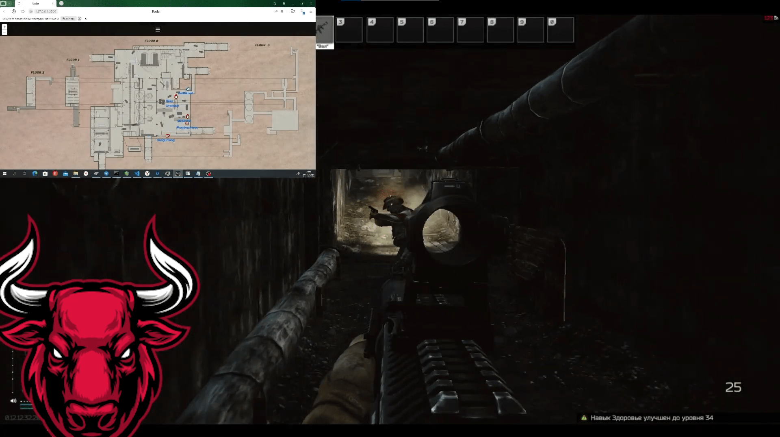Screen dimensions: 780x437
Task: Click the health skill level 34 notification
Action: (x=647, y=418)
